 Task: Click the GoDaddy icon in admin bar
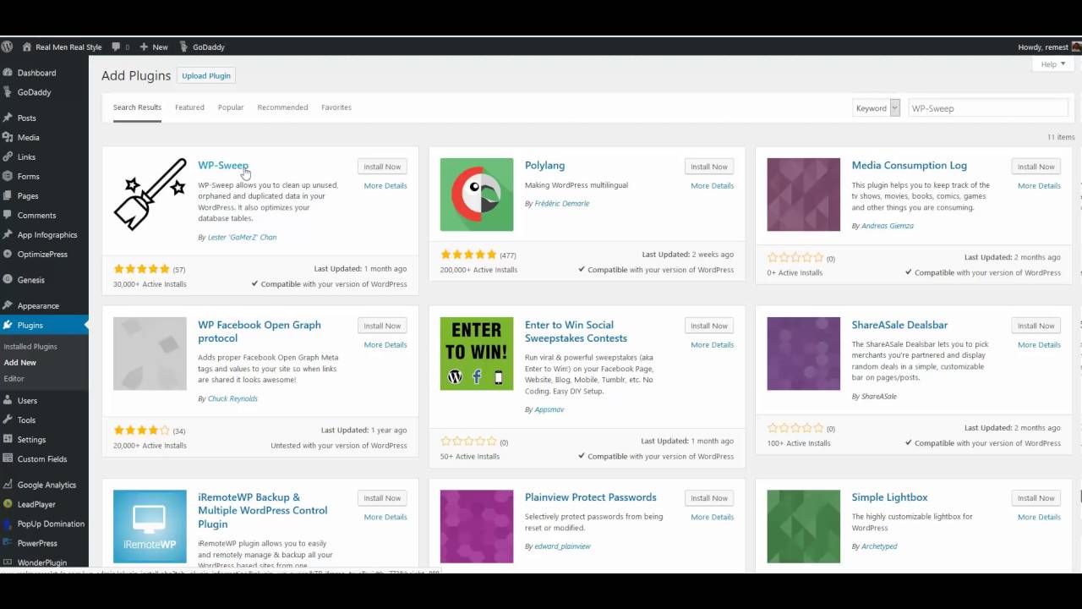[184, 47]
